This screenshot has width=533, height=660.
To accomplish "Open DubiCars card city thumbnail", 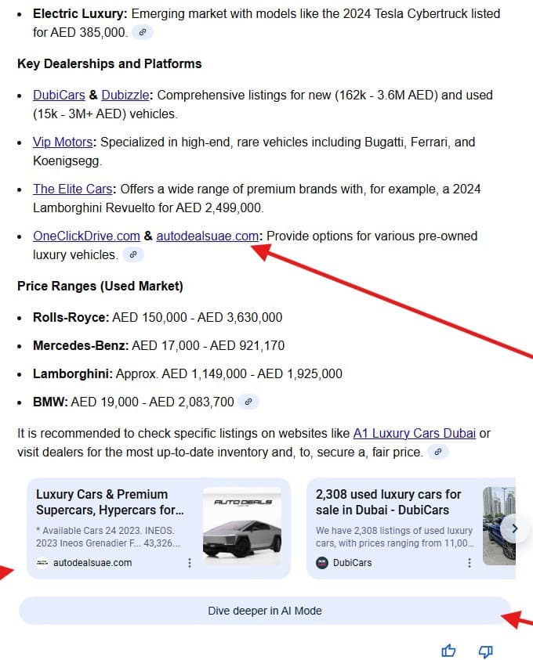I will (x=499, y=526).
